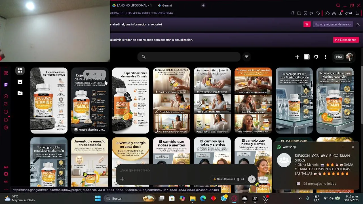Click the browser tab search magnifier
The height and width of the screenshot is (204, 363).
click(338, 5)
